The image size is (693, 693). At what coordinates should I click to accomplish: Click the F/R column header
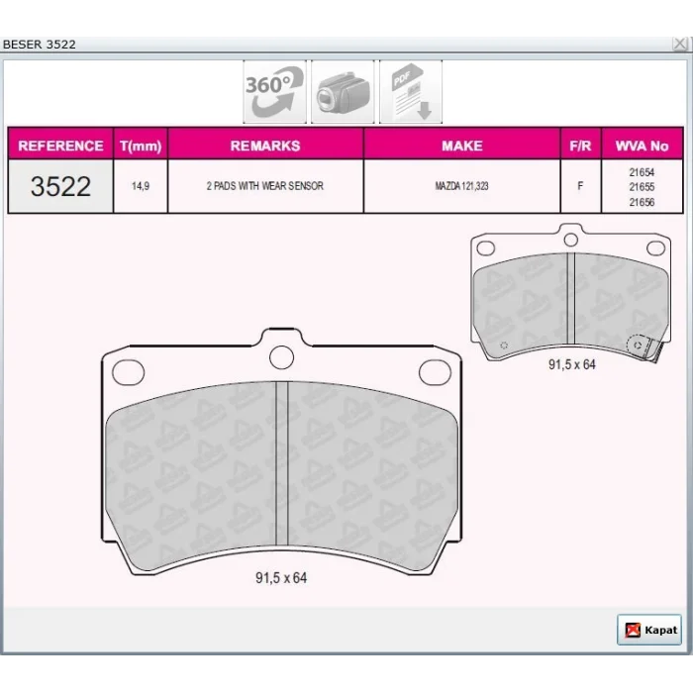(x=580, y=146)
